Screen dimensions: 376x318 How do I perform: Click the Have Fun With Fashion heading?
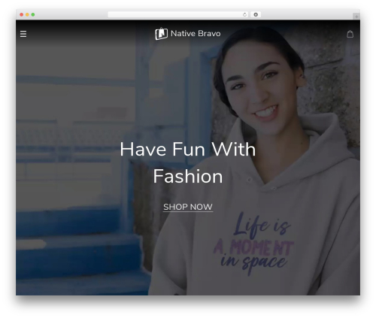[x=188, y=163]
